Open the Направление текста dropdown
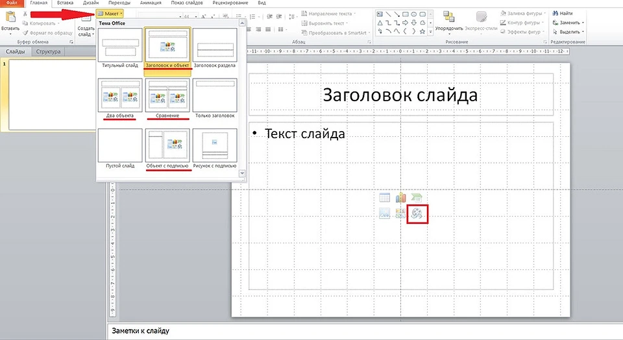The image size is (623, 340). coord(329,14)
